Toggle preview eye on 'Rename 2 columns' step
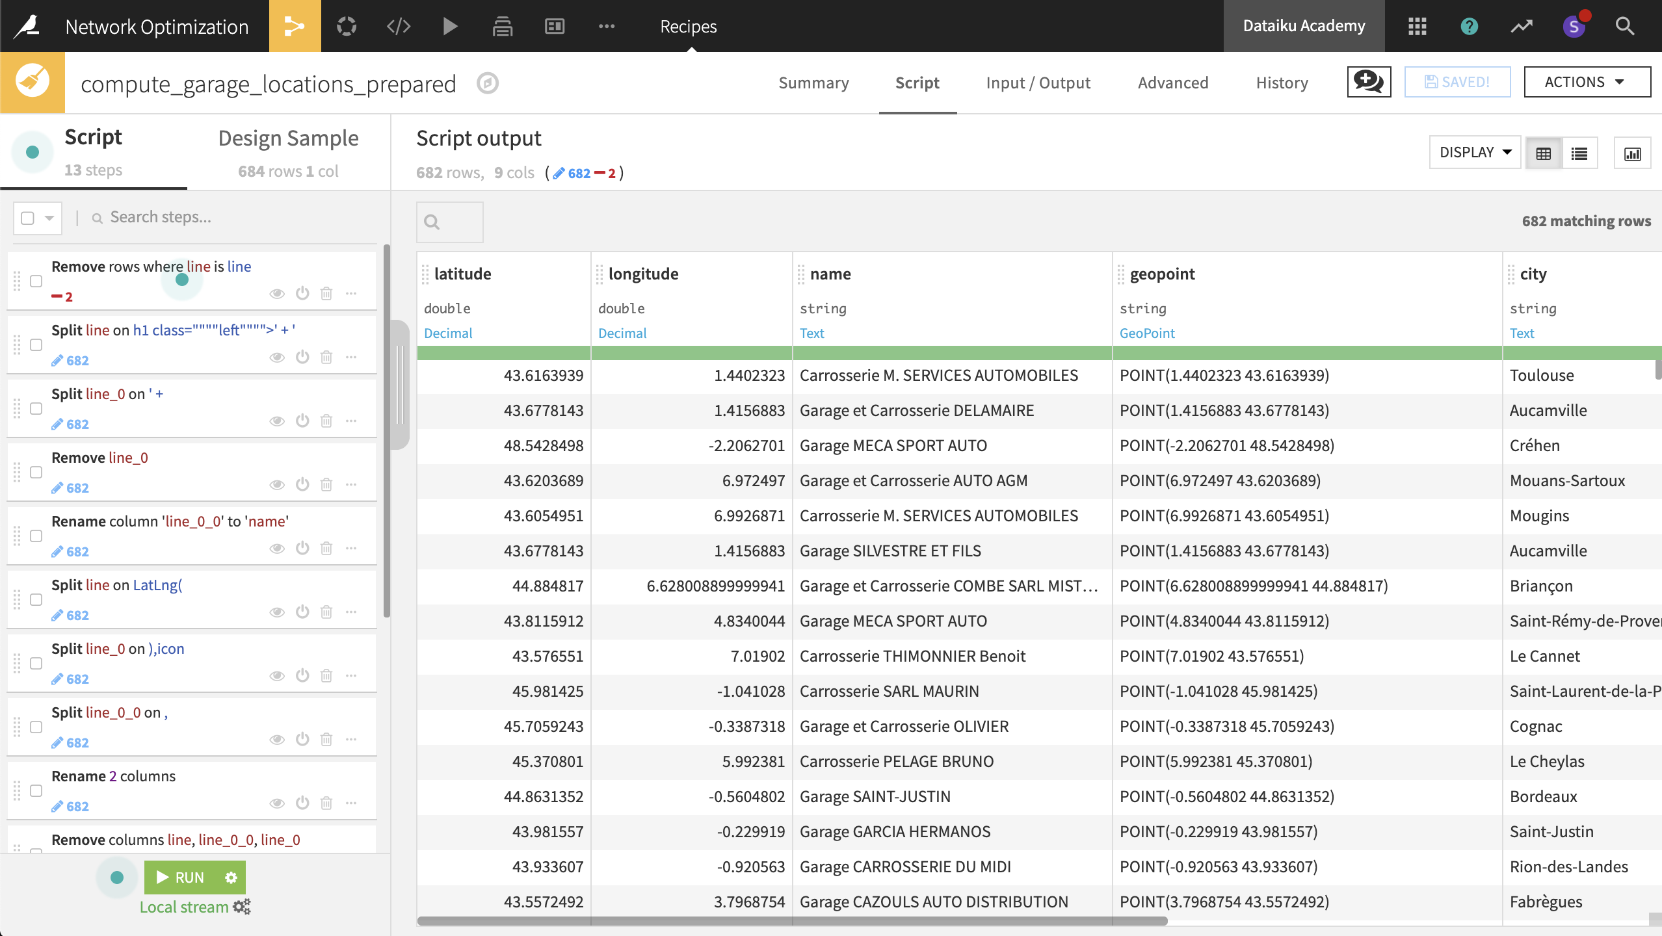1662x936 pixels. [277, 803]
